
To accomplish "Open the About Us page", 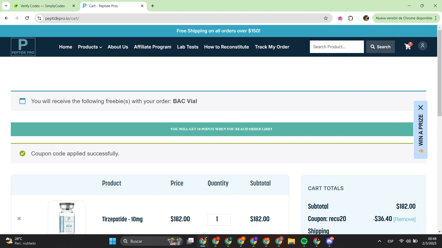I will (x=118, y=47).
